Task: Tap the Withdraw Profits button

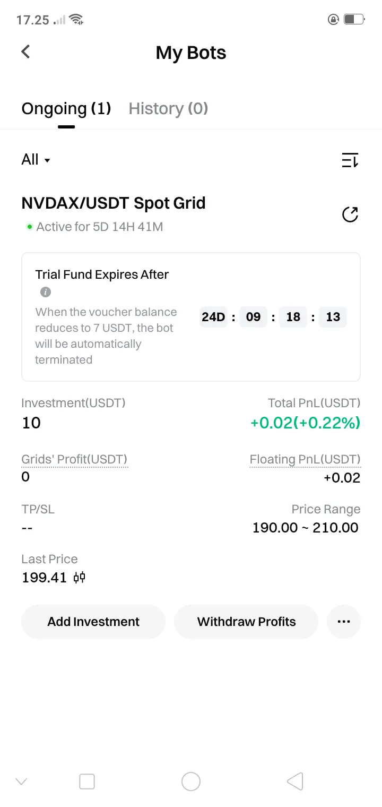Action: coord(246,621)
